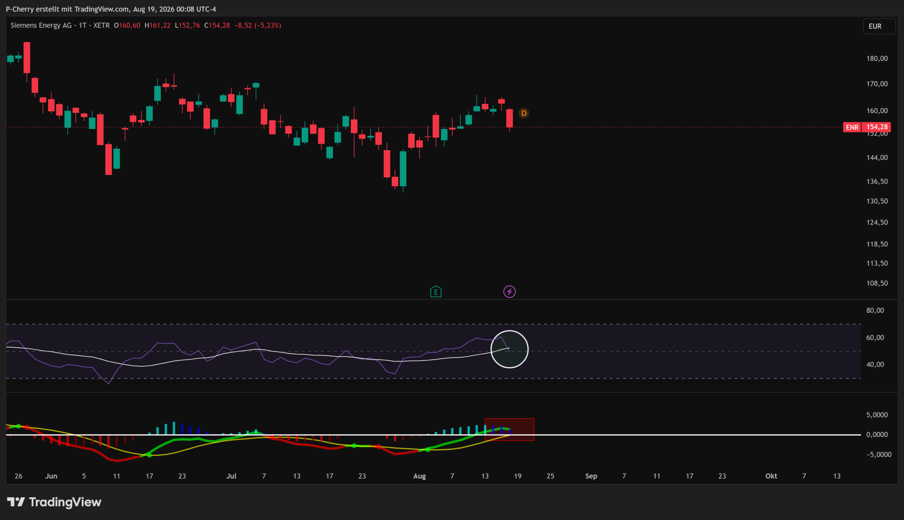
Task: Click the RSI 80,00 scale label
Action: [x=875, y=311]
